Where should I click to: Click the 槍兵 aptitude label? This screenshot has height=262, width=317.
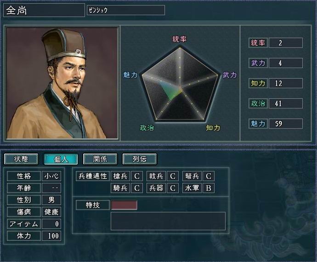click(x=120, y=176)
